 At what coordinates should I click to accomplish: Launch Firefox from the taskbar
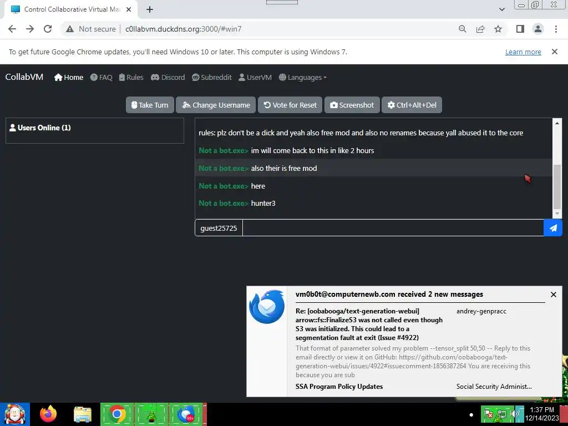(x=48, y=414)
